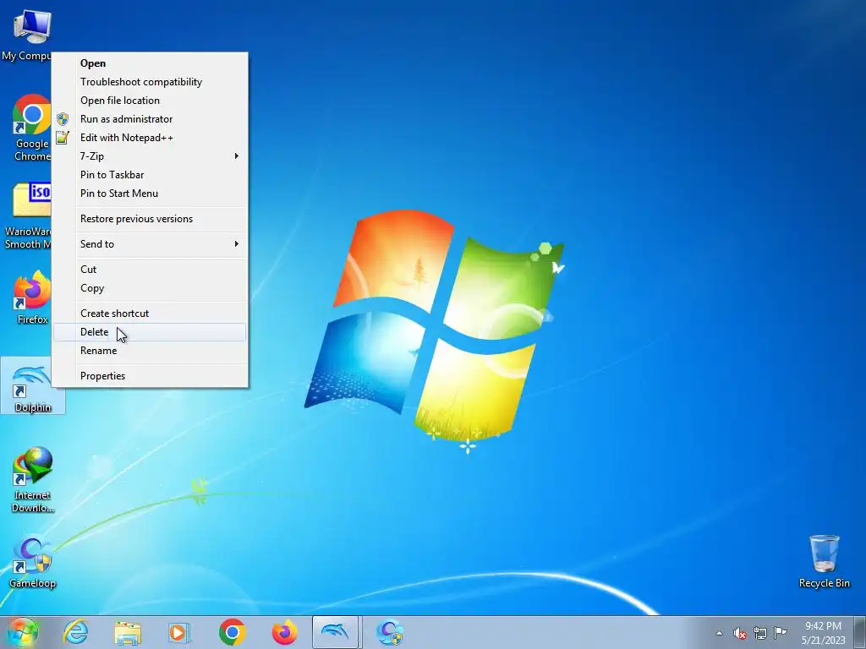Choose Run as administrator

[150, 119]
